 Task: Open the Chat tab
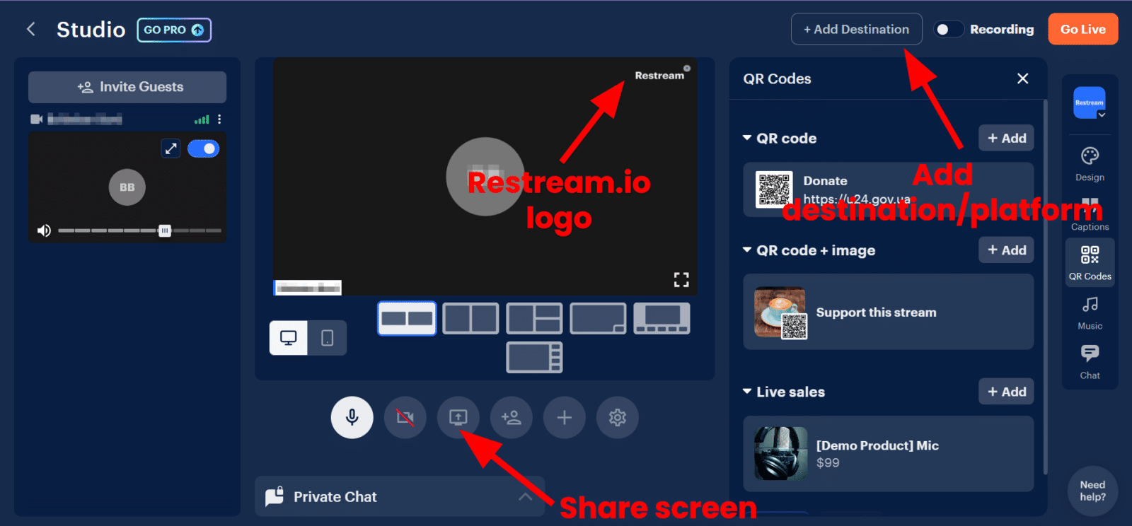point(1090,362)
